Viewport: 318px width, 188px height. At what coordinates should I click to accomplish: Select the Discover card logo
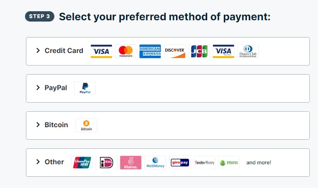click(174, 51)
